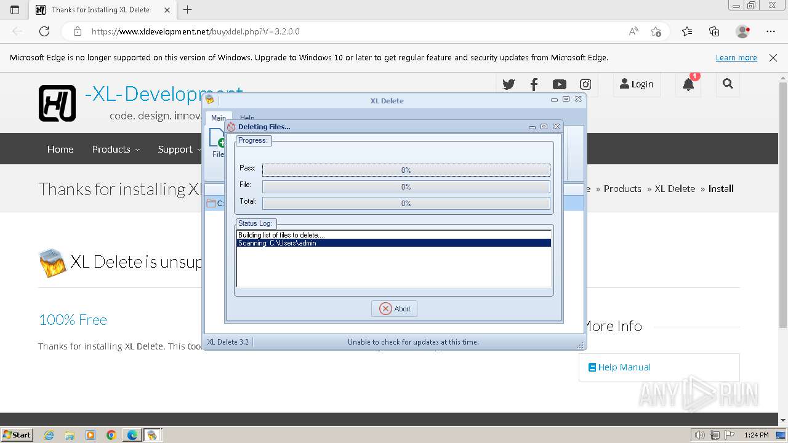
Task: Add page to favorites star icon
Action: (656, 31)
